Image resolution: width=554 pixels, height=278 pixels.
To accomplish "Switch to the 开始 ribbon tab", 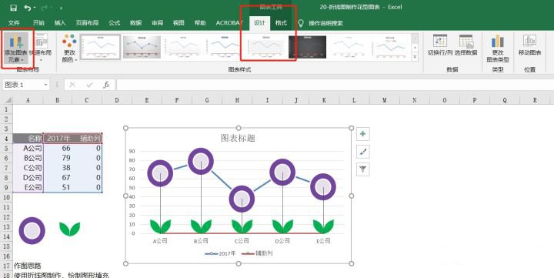I will coord(38,22).
